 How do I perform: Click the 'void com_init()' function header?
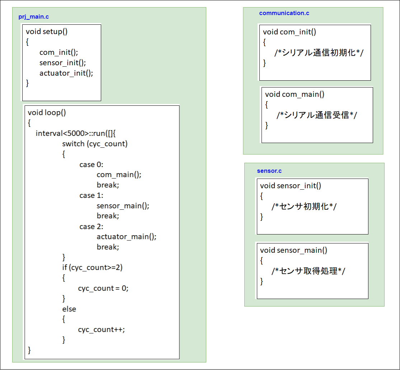[290, 32]
